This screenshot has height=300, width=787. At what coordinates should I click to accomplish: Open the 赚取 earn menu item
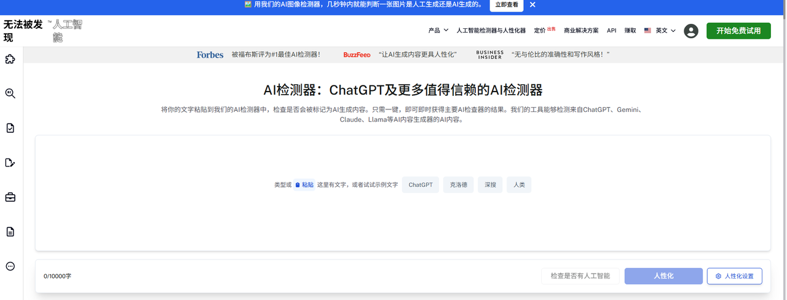tap(630, 30)
